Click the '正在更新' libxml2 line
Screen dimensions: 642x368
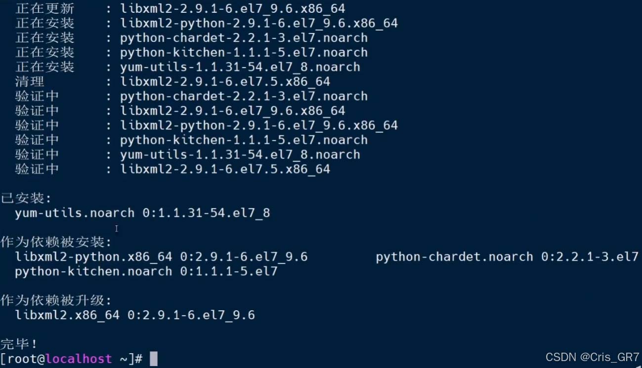[180, 9]
